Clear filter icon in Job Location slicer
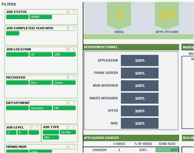 74,49
